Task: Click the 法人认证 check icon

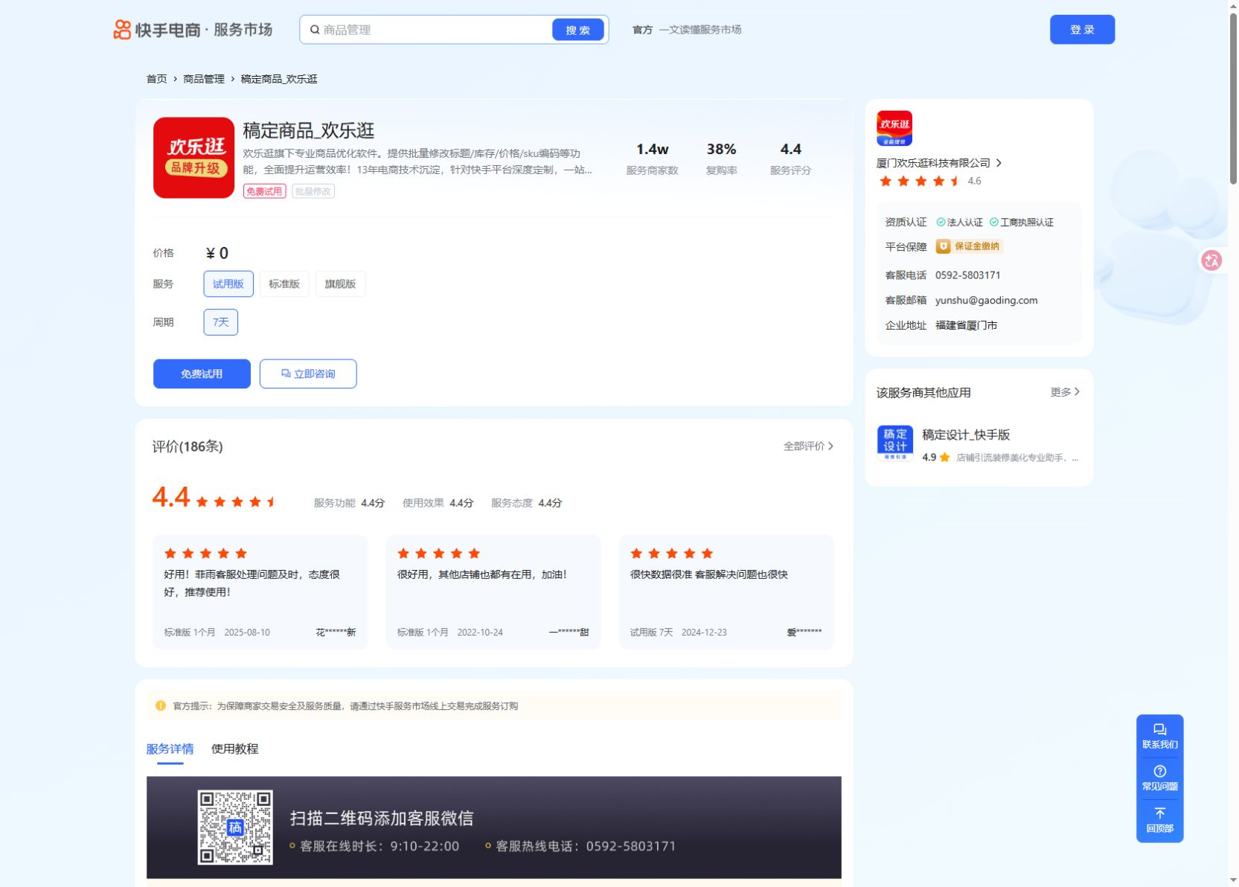Action: click(x=941, y=222)
